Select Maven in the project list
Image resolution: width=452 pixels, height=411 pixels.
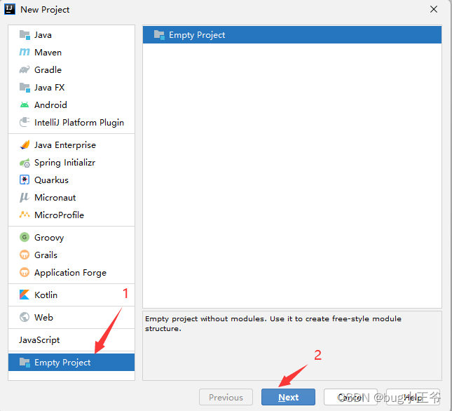coord(71,52)
